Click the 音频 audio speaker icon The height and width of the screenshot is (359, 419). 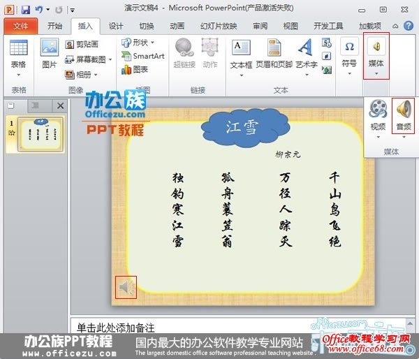point(404,109)
